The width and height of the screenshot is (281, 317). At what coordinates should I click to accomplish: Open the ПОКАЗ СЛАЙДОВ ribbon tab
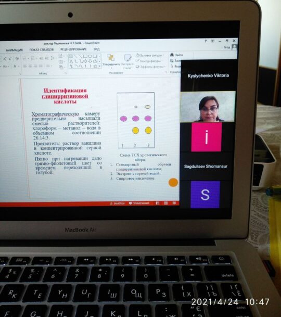pyautogui.click(x=42, y=49)
